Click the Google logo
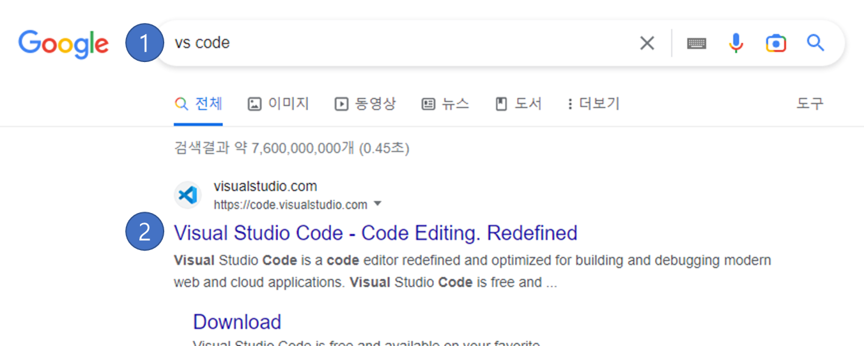The image size is (864, 346). coord(63,43)
